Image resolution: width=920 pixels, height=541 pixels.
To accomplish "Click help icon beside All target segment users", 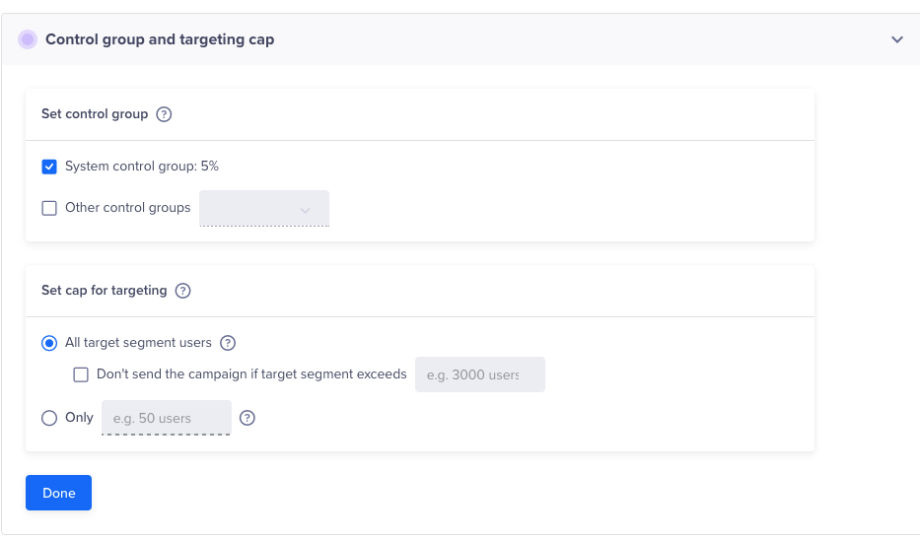I will [228, 343].
